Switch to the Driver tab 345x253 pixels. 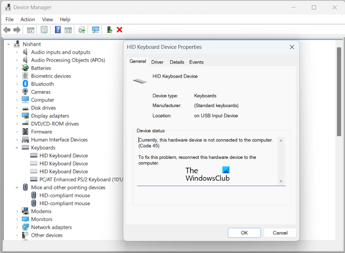[x=157, y=62]
